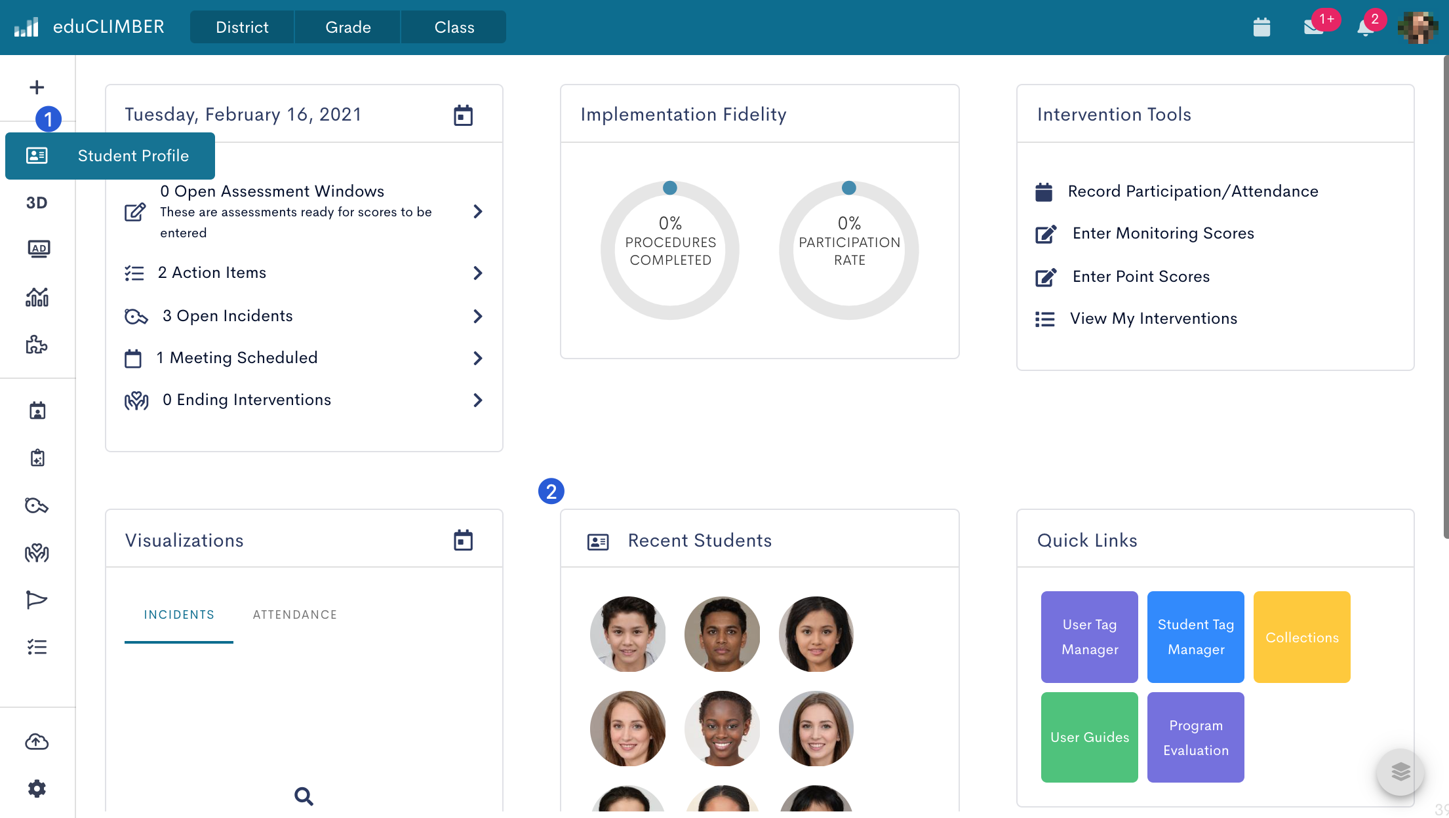
Task: Open Student Tag Manager quick link
Action: tap(1196, 637)
